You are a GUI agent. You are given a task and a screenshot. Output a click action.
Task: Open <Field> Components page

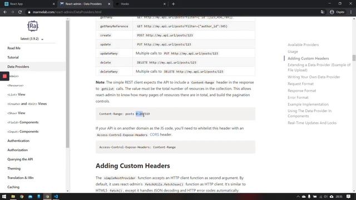[x=23, y=122]
